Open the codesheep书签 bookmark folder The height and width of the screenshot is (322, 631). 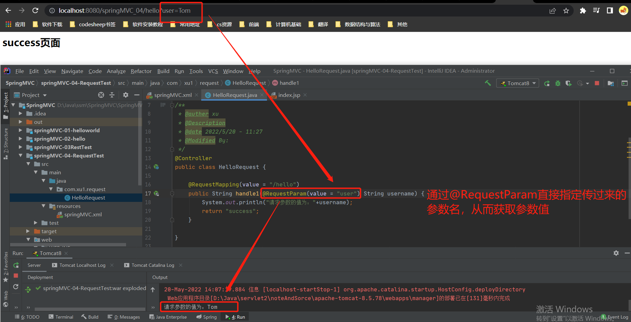[93, 24]
